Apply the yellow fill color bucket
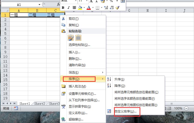Viewport: 194px width, 123px height. click(80, 8)
